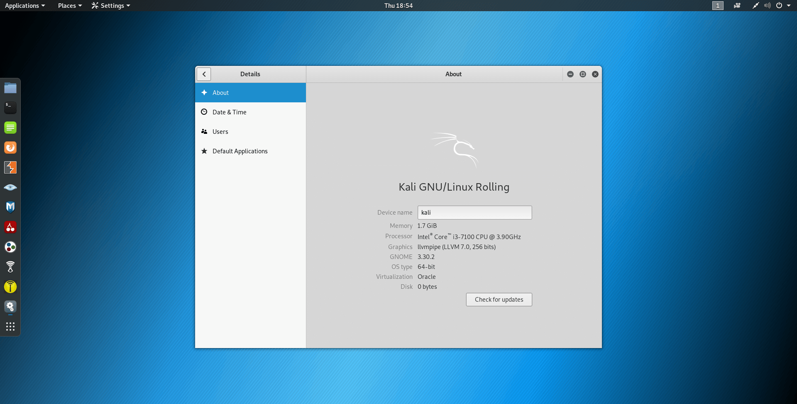Screen dimensions: 797x404
Task: Open the three-colored circles dock icon
Action: (10, 247)
